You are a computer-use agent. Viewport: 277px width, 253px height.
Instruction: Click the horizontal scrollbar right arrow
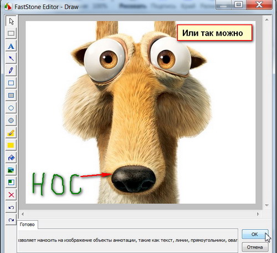tap(258, 214)
